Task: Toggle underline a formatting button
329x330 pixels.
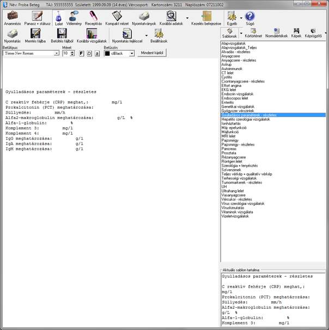Action: (97, 53)
